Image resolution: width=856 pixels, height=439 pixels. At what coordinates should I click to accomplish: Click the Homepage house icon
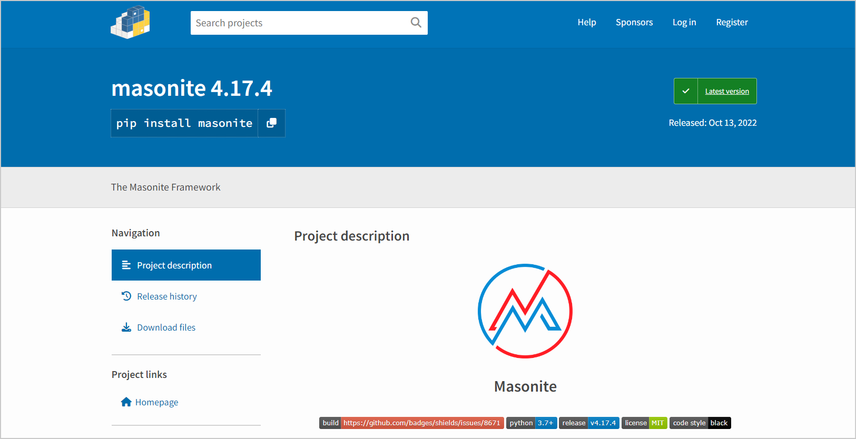point(126,402)
